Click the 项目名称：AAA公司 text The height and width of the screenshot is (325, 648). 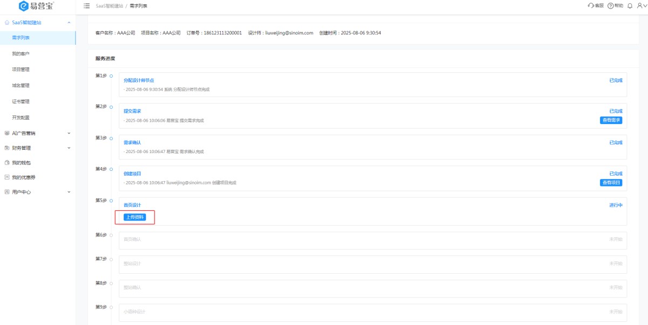[x=161, y=33]
